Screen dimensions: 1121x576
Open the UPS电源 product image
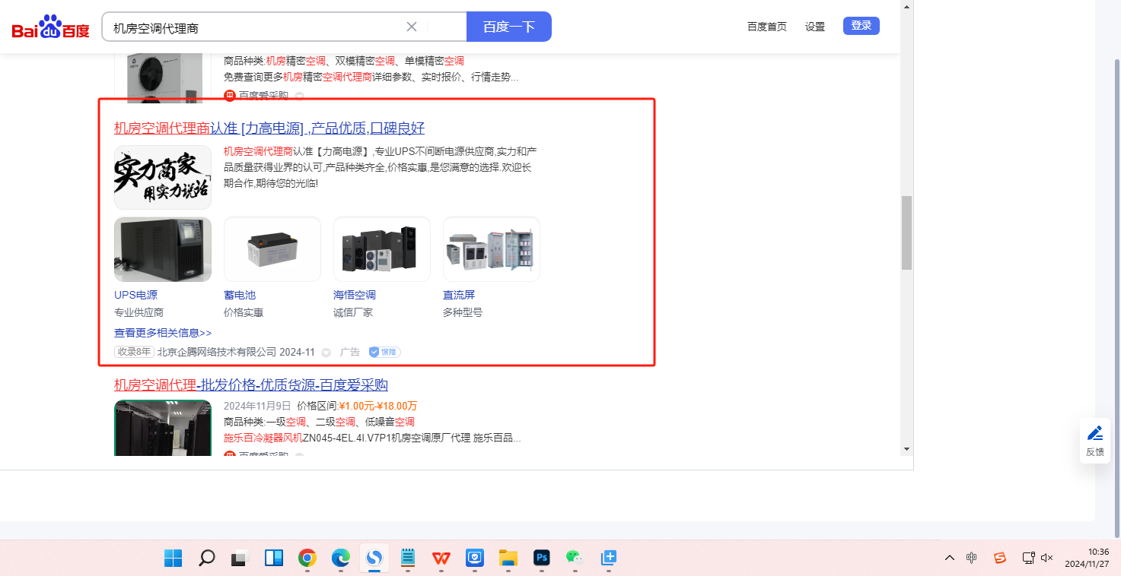coord(163,249)
